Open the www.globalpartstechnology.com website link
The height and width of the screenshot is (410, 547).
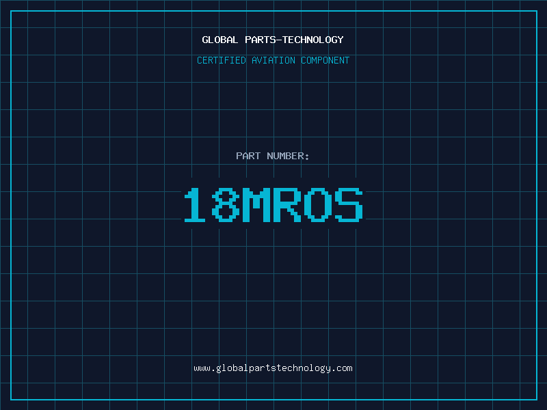point(273,368)
